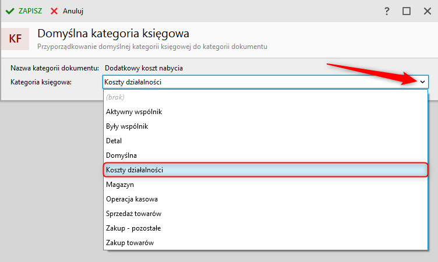Click the KF category icon
438x262 pixels.
15,39
